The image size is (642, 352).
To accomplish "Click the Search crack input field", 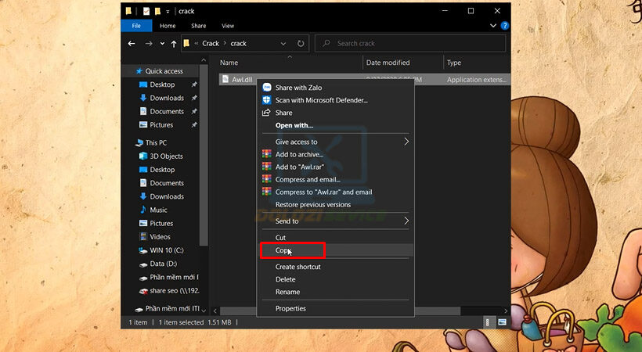I will click(x=415, y=44).
